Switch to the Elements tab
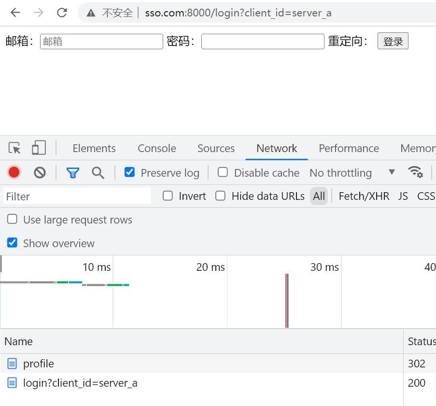 pos(94,148)
